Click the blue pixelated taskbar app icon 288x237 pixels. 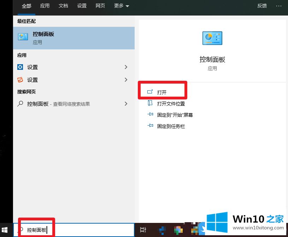[x=162, y=230]
